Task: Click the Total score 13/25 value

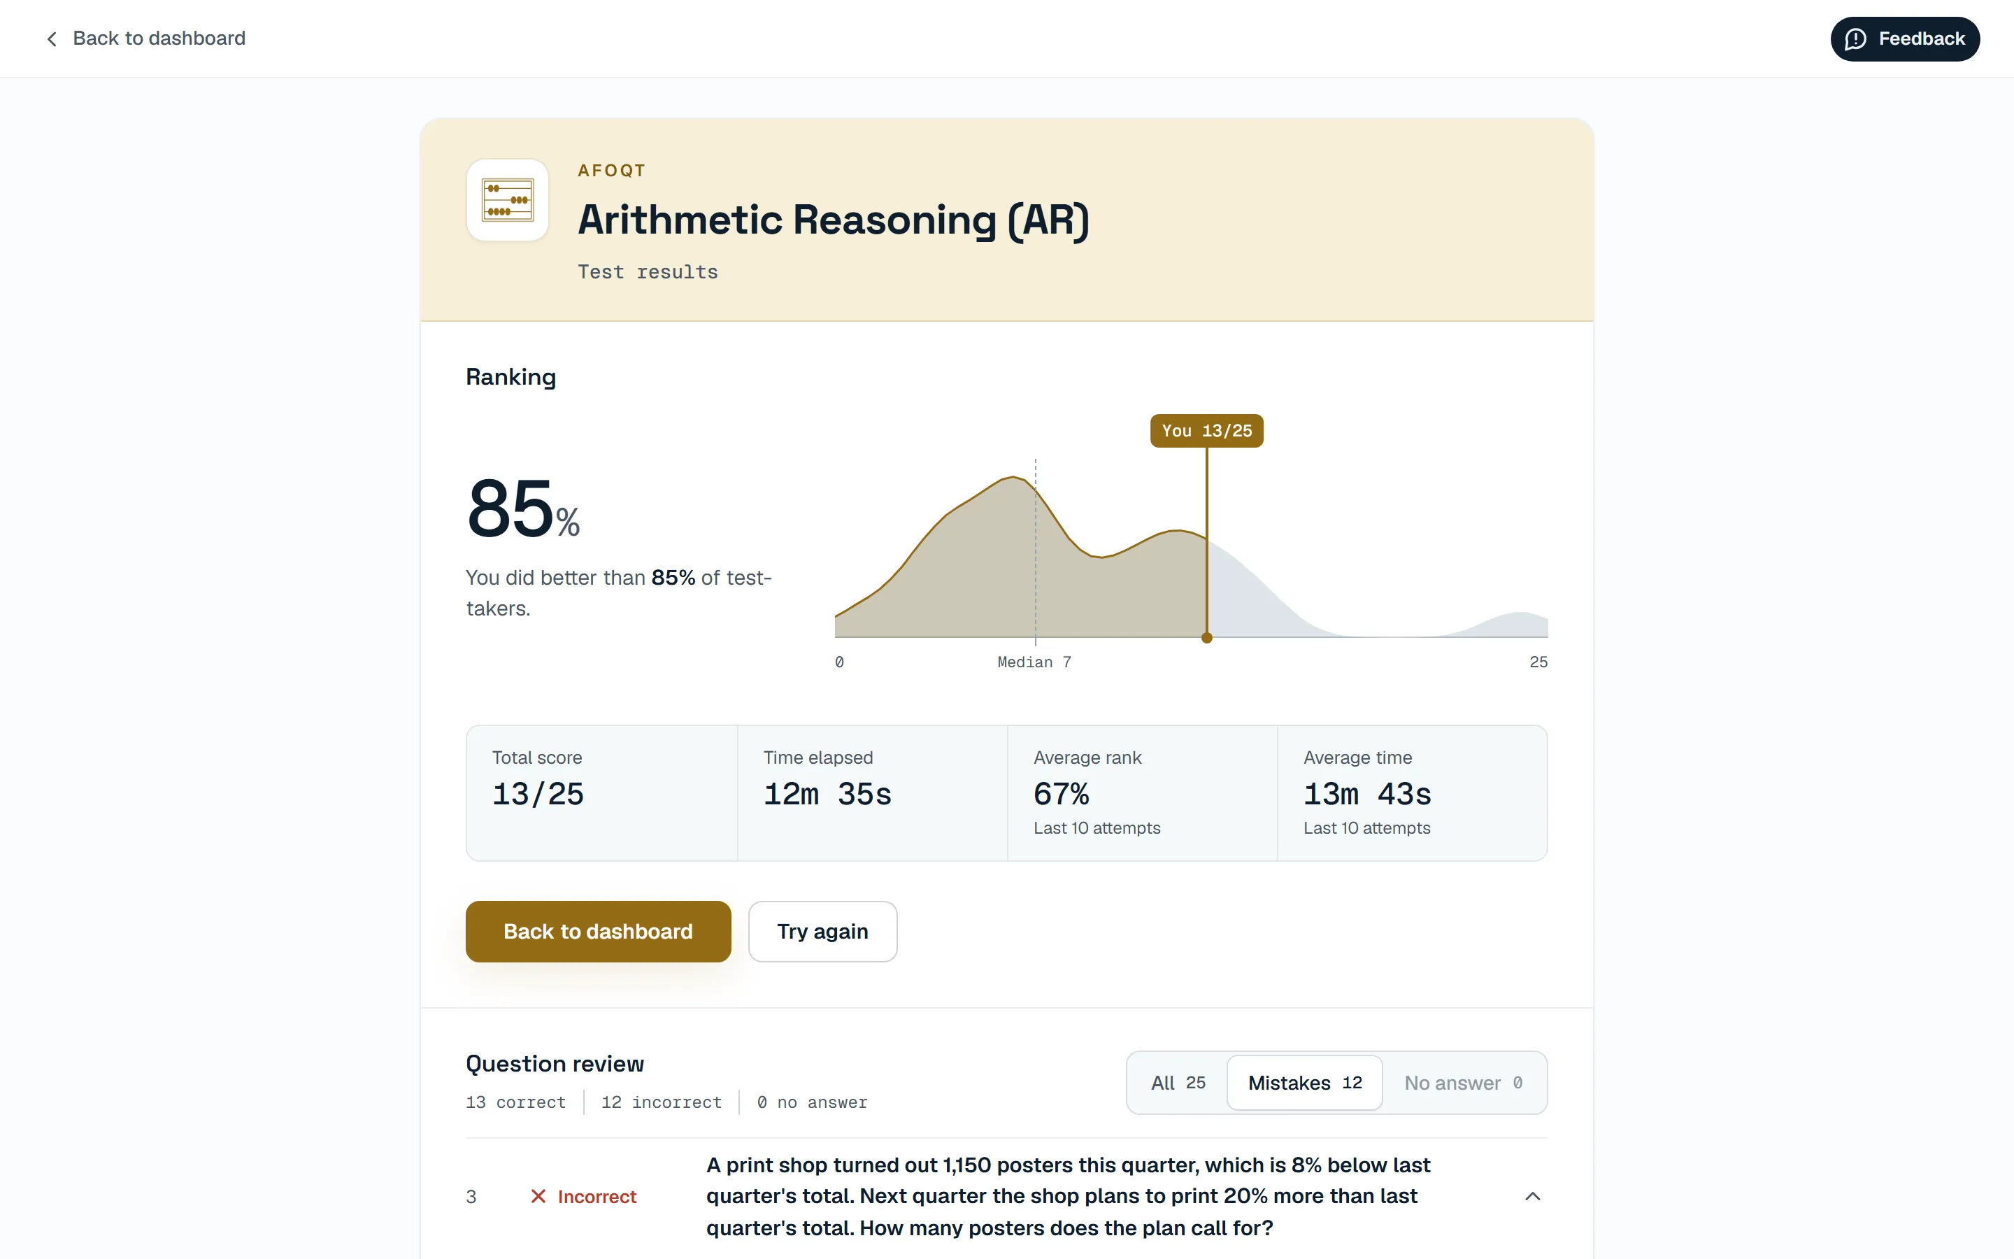Action: 538,794
